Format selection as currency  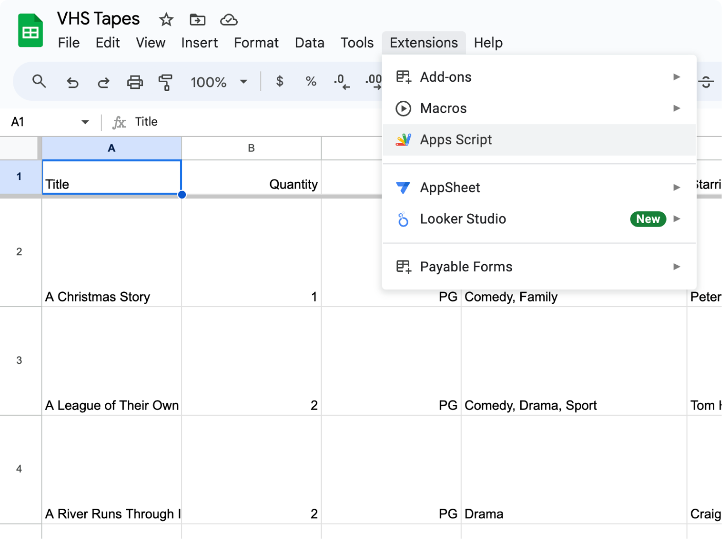pos(279,81)
